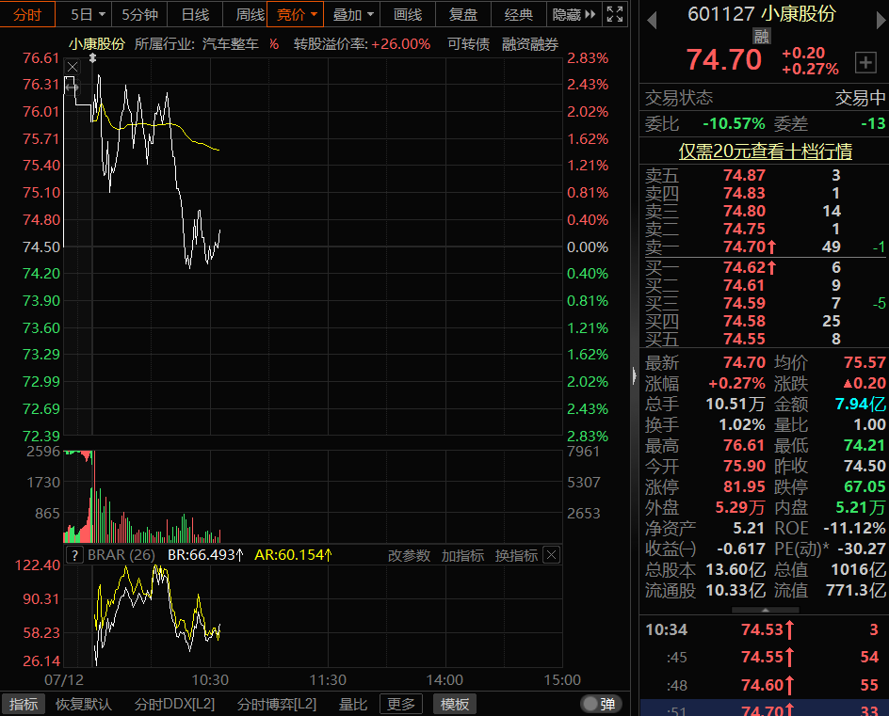
Task: Expand the trade ticks list triangle
Action: [766, 610]
